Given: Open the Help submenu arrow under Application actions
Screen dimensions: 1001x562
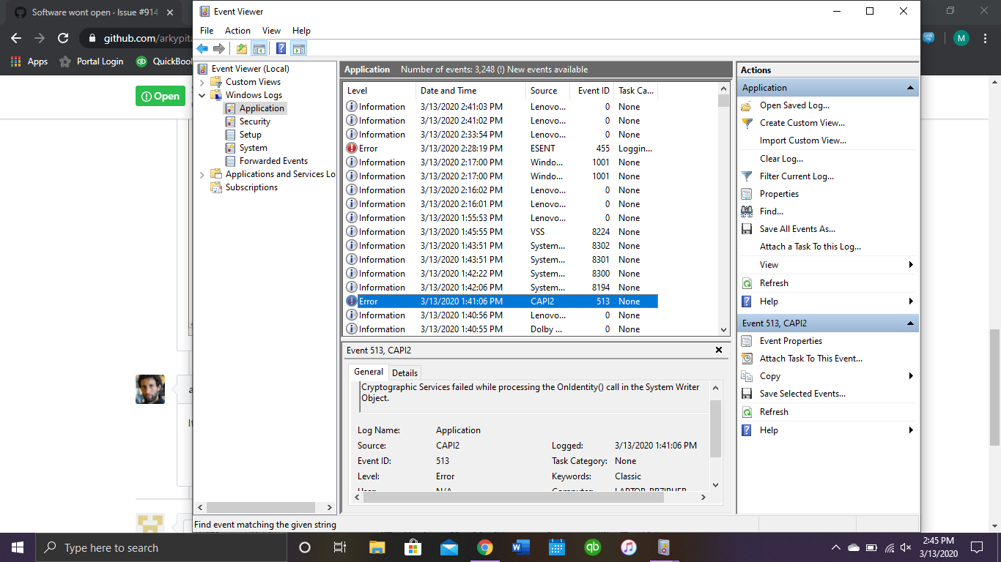Looking at the screenshot, I should tap(911, 301).
